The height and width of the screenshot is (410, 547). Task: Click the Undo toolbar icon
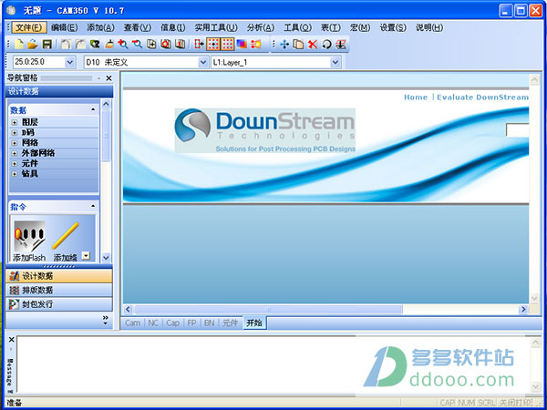(66, 44)
